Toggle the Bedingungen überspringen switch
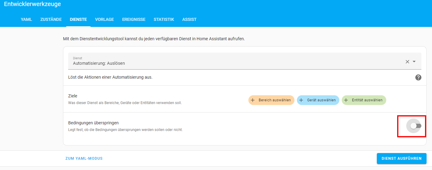Viewport: 432px width, 170px height. [x=415, y=126]
